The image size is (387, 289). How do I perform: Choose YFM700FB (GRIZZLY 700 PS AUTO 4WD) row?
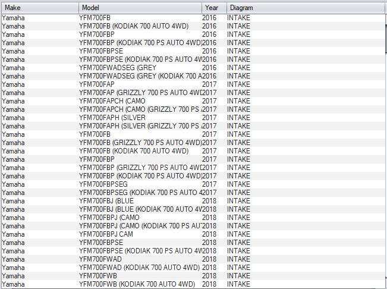pyautogui.click(x=193, y=143)
